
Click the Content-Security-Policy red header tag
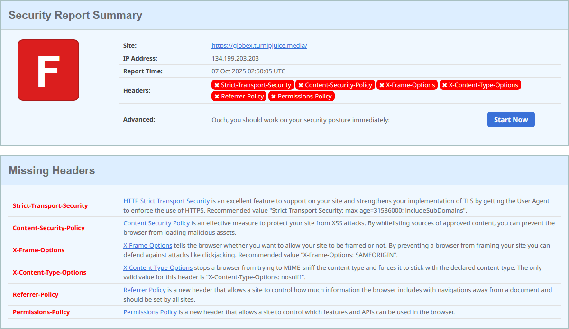coord(335,85)
